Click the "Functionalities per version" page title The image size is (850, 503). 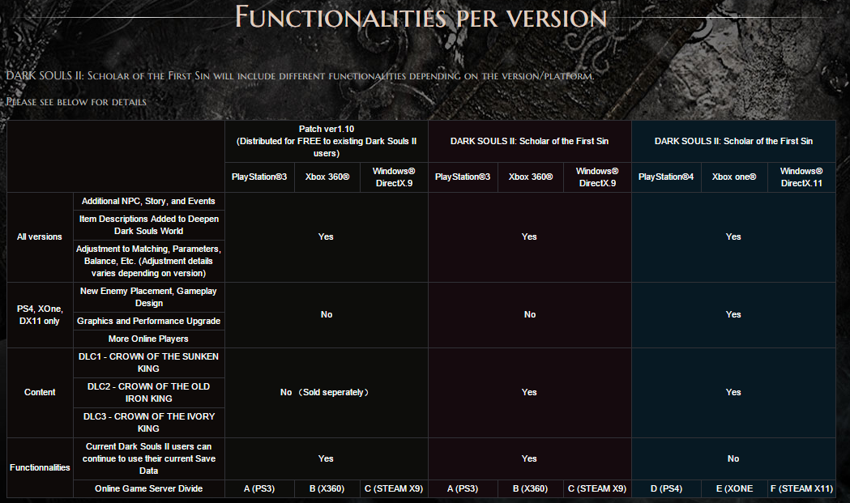coord(421,17)
